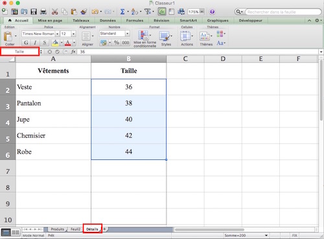Apply percent style to selection
The image size is (324, 239).
pyautogui.click(x=117, y=43)
